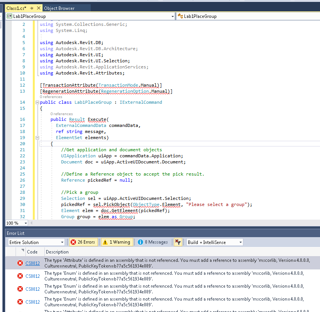Sort by the Code column header
Image resolution: width=320 pixels, height=312 pixels.
coord(32,252)
